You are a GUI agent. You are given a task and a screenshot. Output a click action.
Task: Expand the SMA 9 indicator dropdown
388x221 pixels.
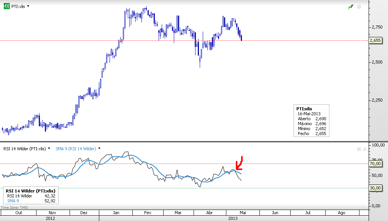pos(99,148)
